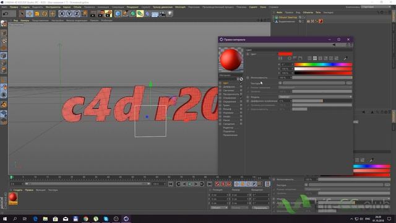Click the Интенсивность percent field
The height and width of the screenshot is (223, 396).
pos(285,77)
